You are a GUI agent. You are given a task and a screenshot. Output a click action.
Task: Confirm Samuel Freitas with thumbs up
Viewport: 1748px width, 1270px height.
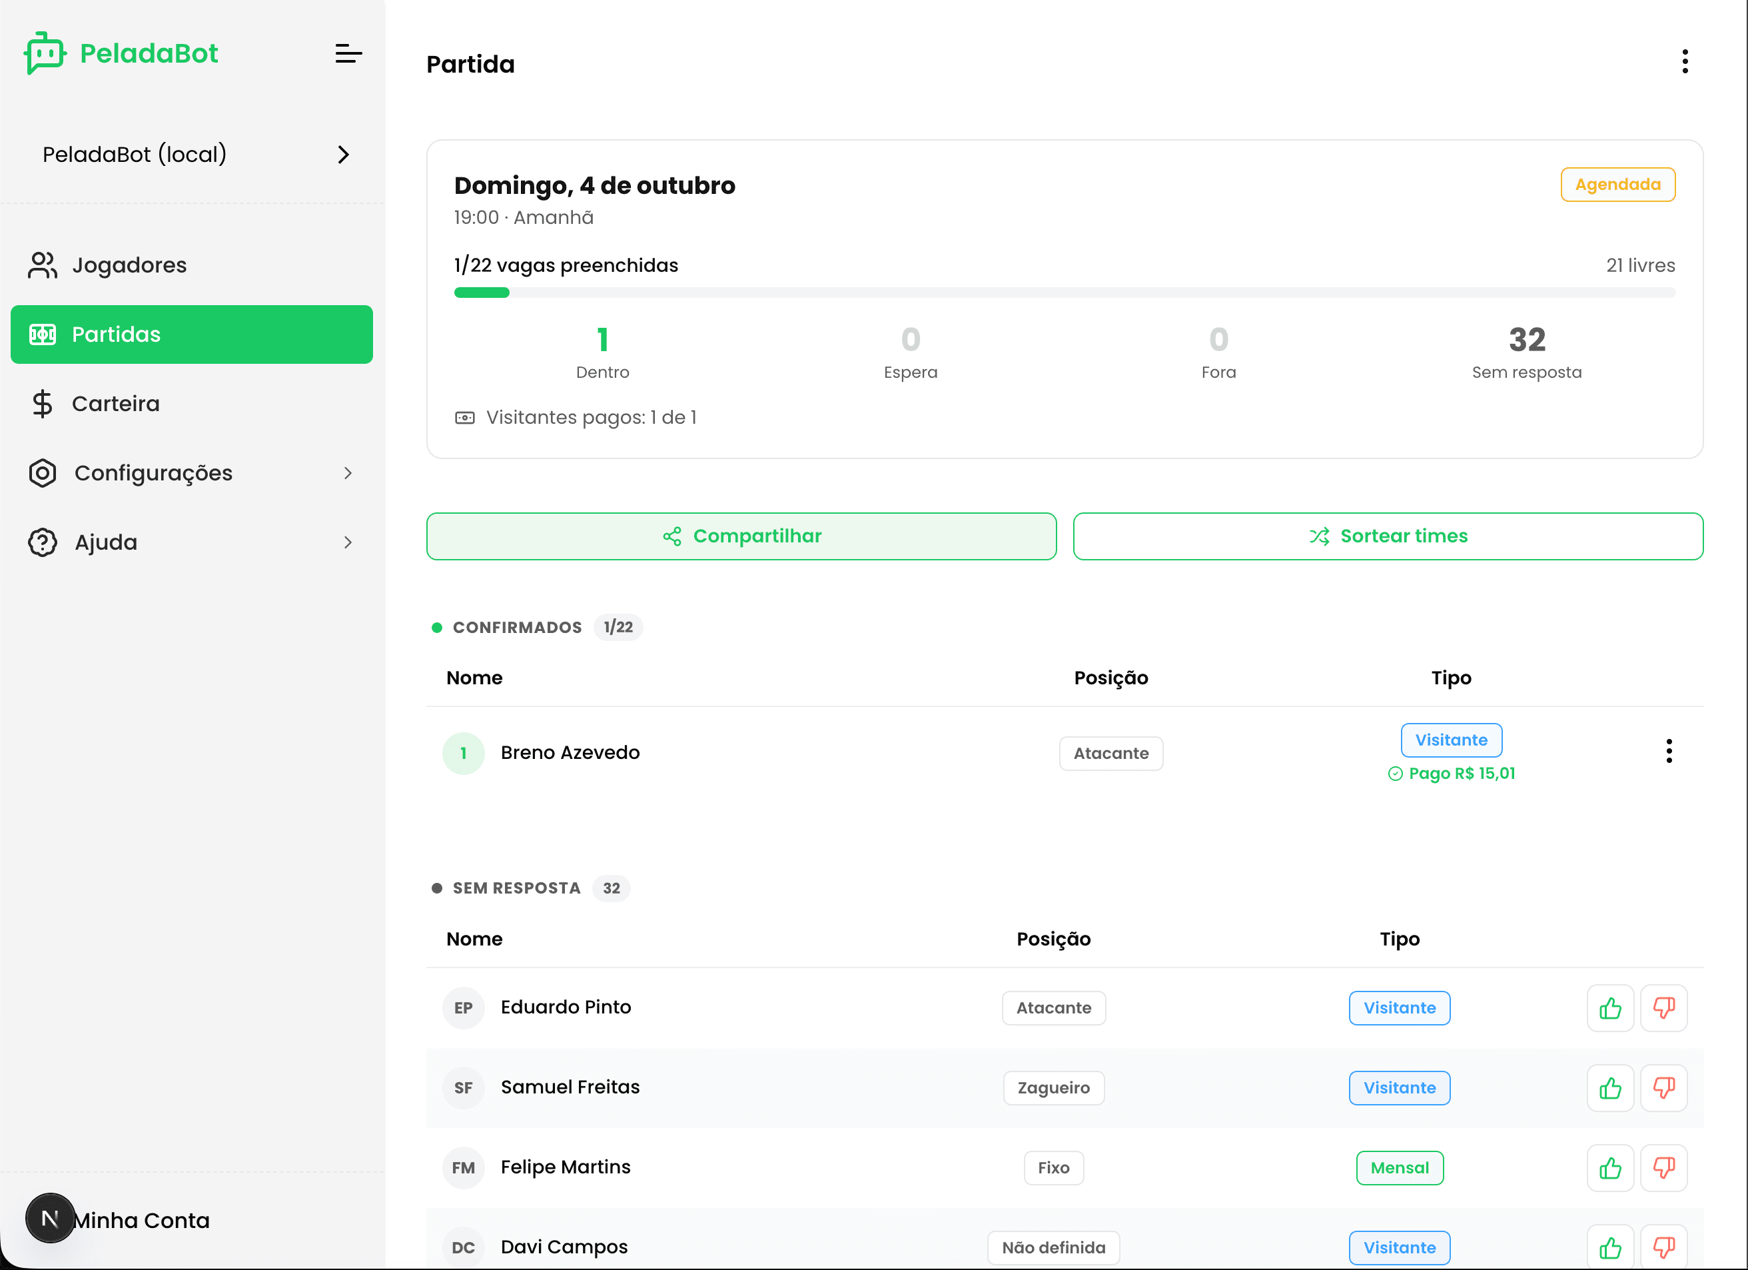[x=1610, y=1088]
